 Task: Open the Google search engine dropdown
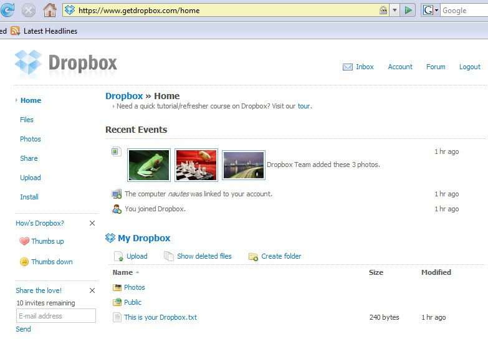point(431,10)
